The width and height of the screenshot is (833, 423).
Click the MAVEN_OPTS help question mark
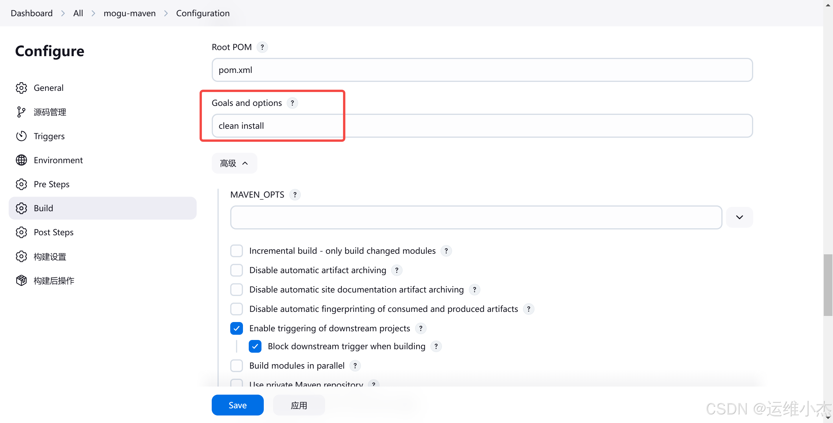click(x=295, y=195)
